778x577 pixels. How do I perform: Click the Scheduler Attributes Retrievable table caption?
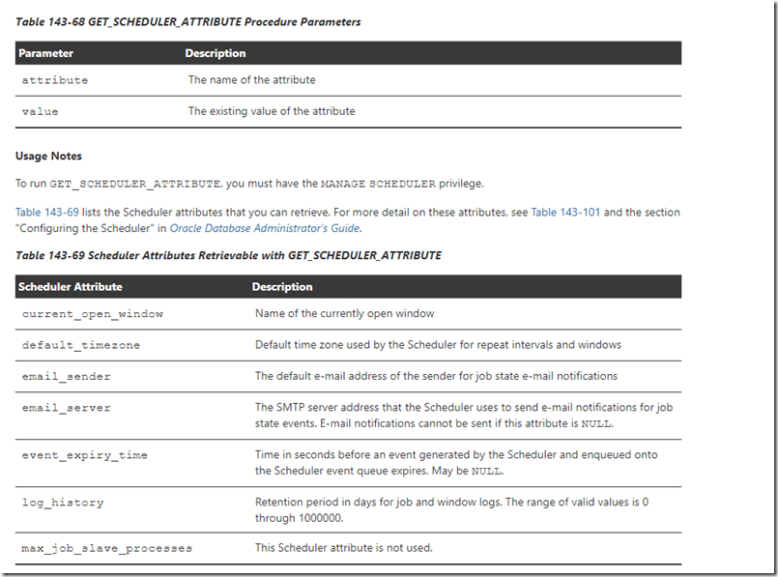[228, 255]
